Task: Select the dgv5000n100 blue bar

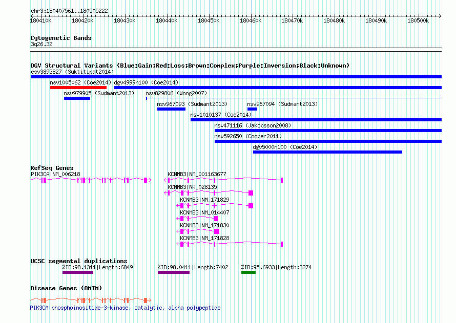Action: click(327, 152)
